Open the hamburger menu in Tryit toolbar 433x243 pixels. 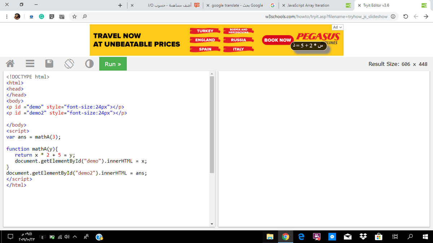point(30,64)
